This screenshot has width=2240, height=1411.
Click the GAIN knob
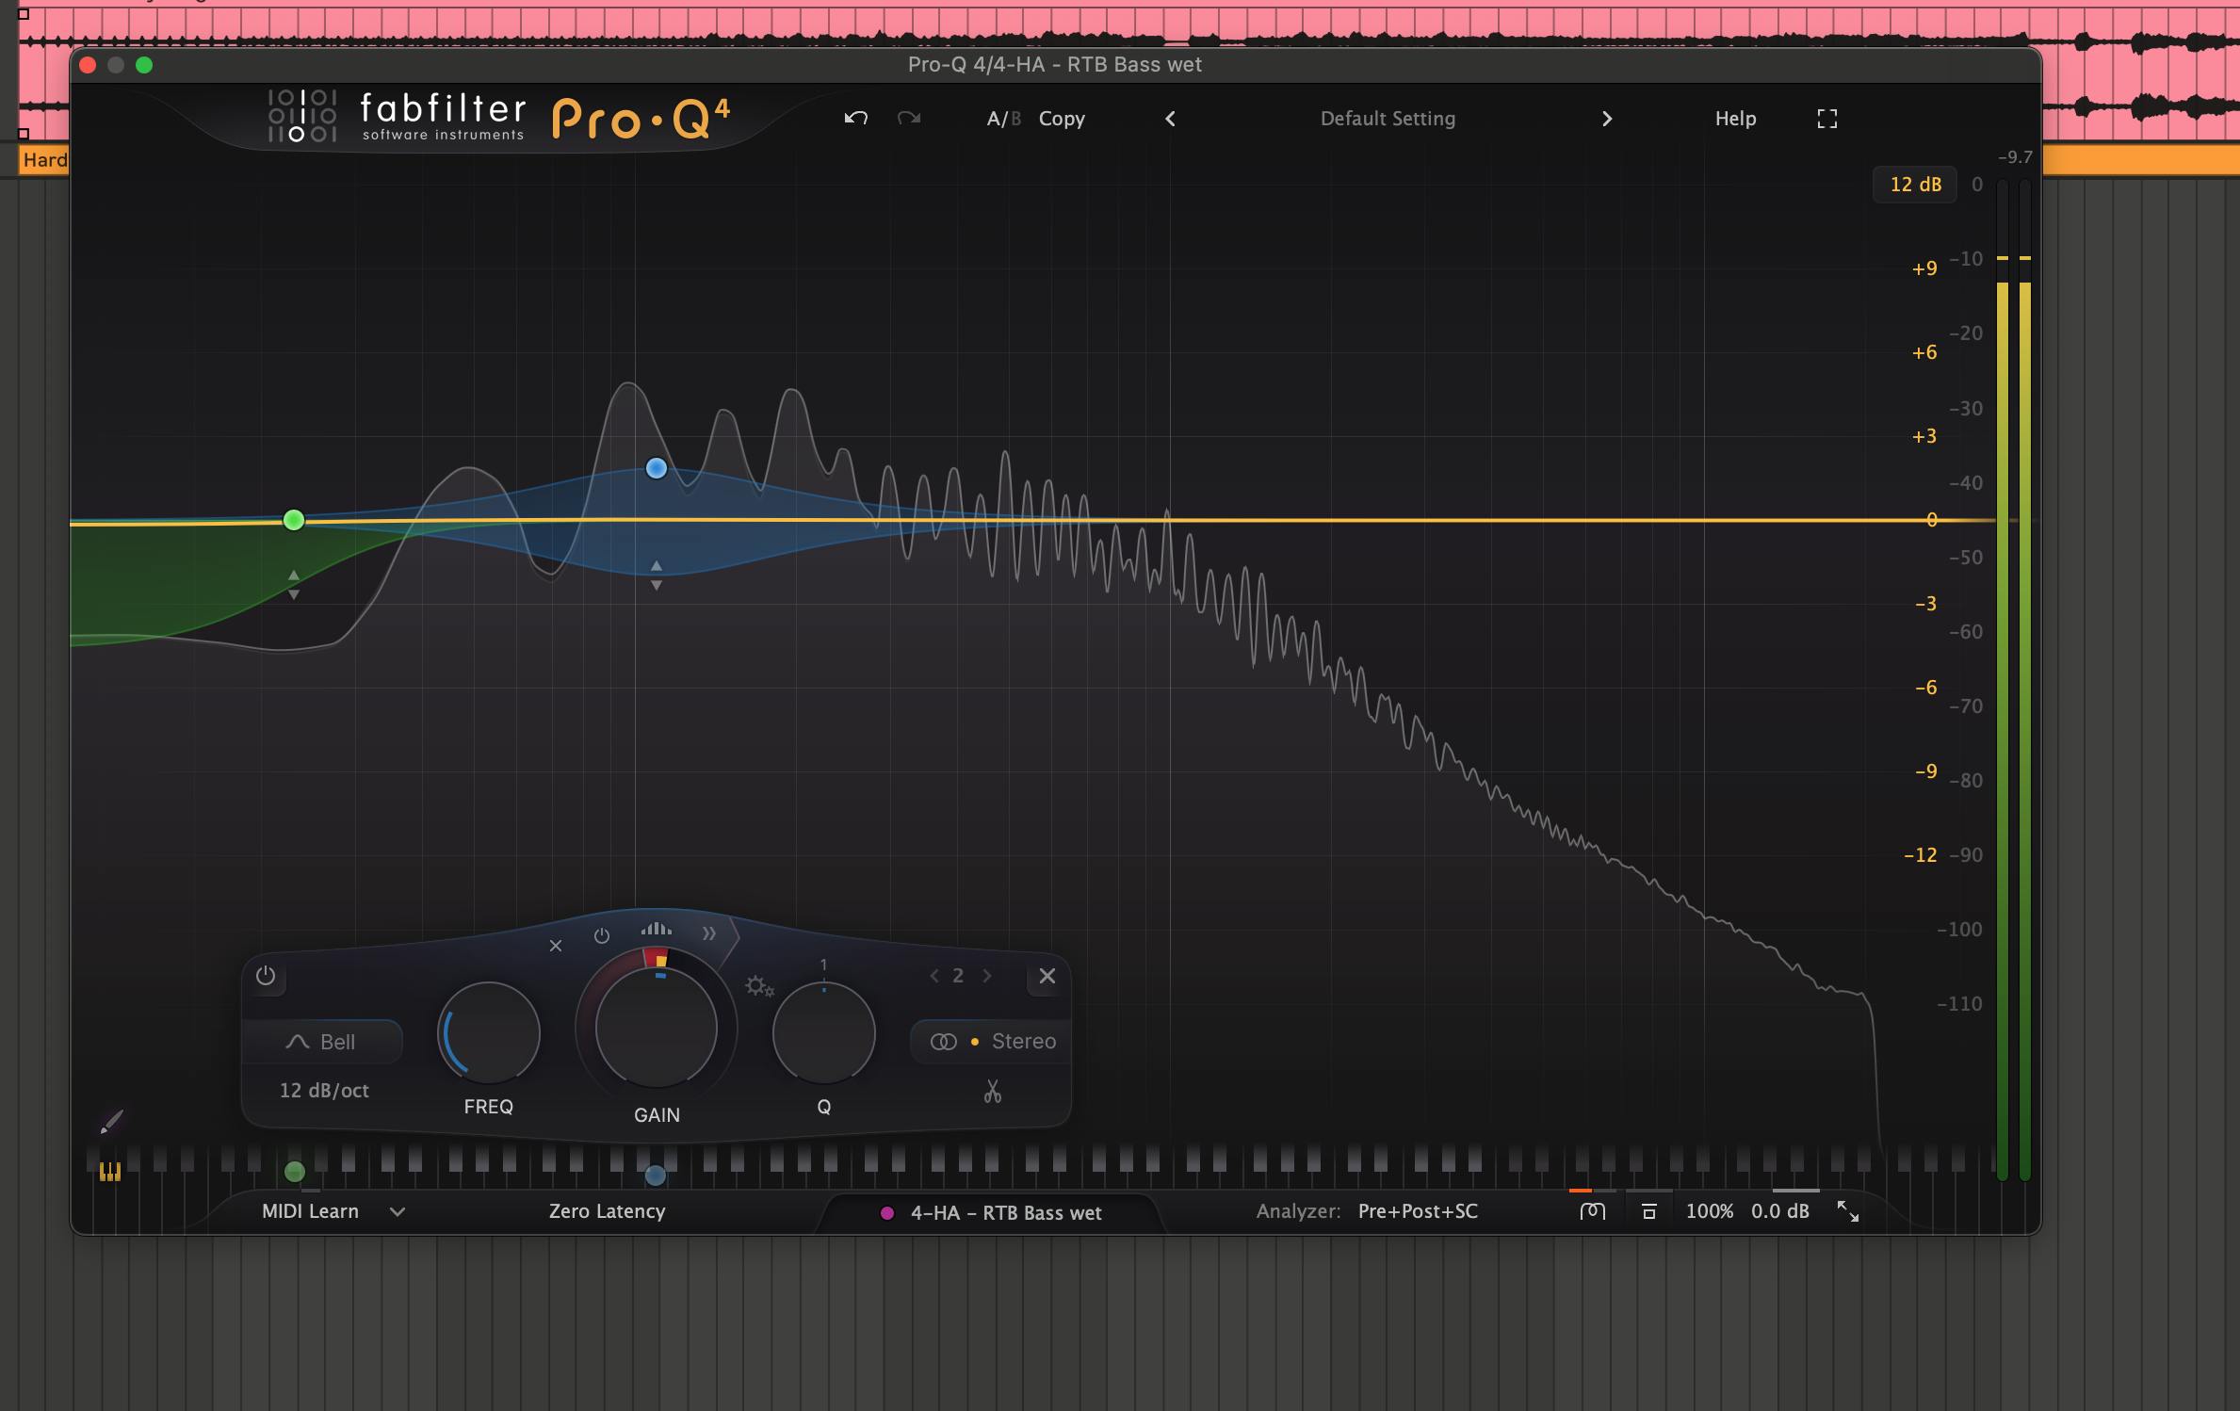(656, 1028)
